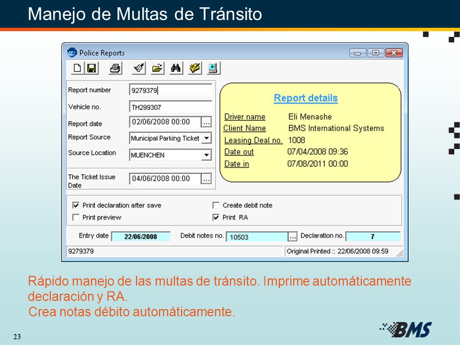Image resolution: width=460 pixels, height=345 pixels.
Task: Click the Report date field 02/06/2008
Action: coord(165,122)
